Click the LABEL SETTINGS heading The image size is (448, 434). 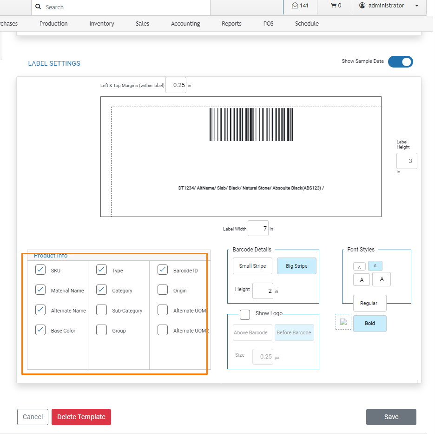(x=54, y=63)
